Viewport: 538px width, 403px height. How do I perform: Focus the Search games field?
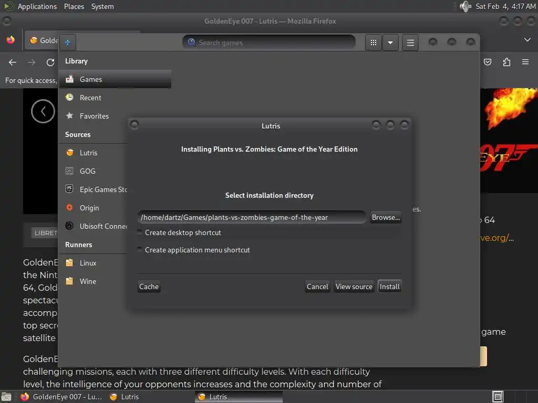268,43
